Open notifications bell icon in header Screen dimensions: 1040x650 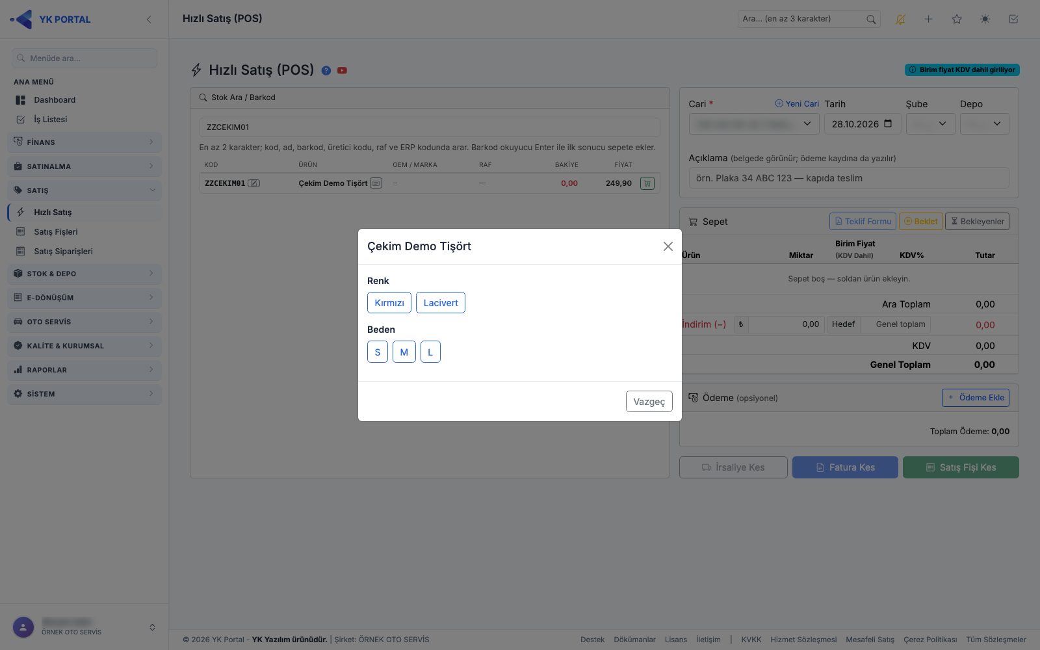click(900, 19)
